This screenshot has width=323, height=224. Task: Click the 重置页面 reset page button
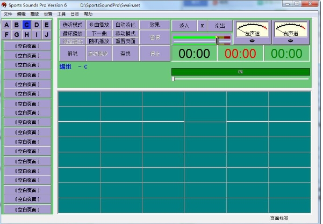(x=125, y=41)
